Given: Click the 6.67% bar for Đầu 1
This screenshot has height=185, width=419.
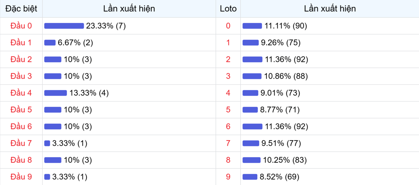Looking at the screenshot, I should tap(50, 43).
